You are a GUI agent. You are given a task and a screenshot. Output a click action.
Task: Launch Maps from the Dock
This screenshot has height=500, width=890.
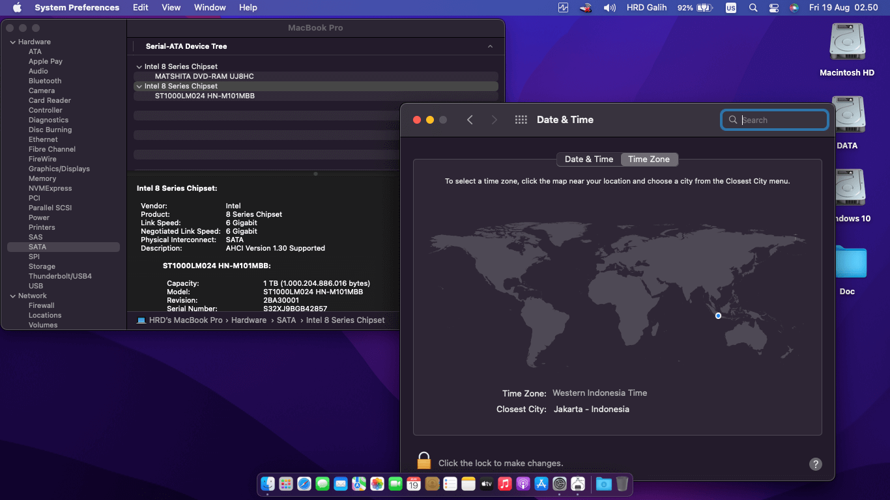point(359,484)
